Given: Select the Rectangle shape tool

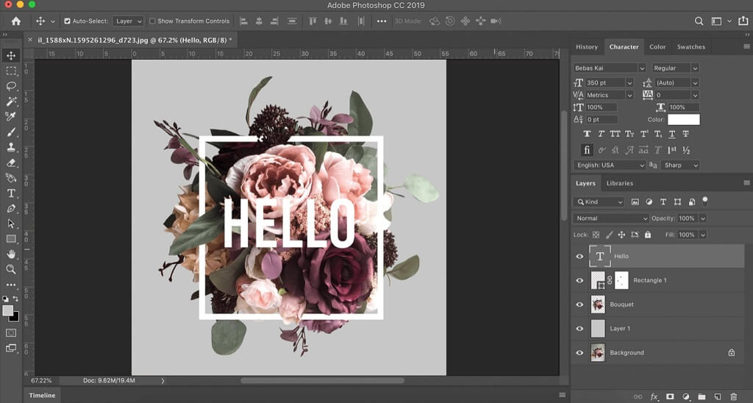Looking at the screenshot, I should [11, 239].
